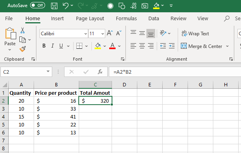Open the Undo history dropdown arrow
This screenshot has height=153, width=241.
pos(72,6)
